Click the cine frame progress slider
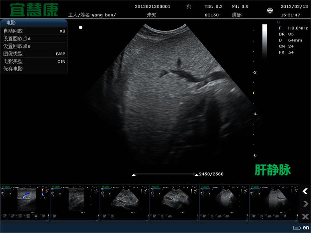Image resolution: width=311 pixels, height=233 pixels. [165, 175]
